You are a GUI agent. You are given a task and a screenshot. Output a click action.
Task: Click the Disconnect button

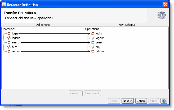click(x=92, y=93)
